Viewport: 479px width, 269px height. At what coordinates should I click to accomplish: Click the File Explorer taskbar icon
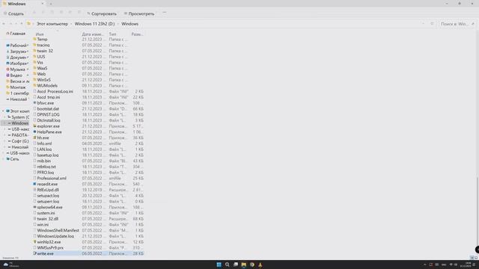click(x=244, y=265)
